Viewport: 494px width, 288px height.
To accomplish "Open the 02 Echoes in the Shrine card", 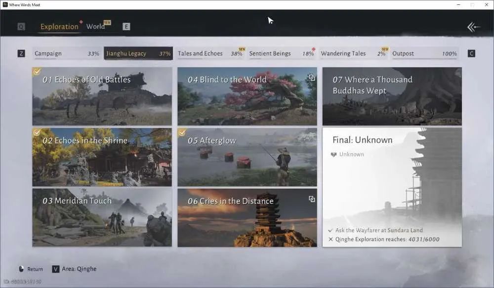I will pyautogui.click(x=102, y=157).
